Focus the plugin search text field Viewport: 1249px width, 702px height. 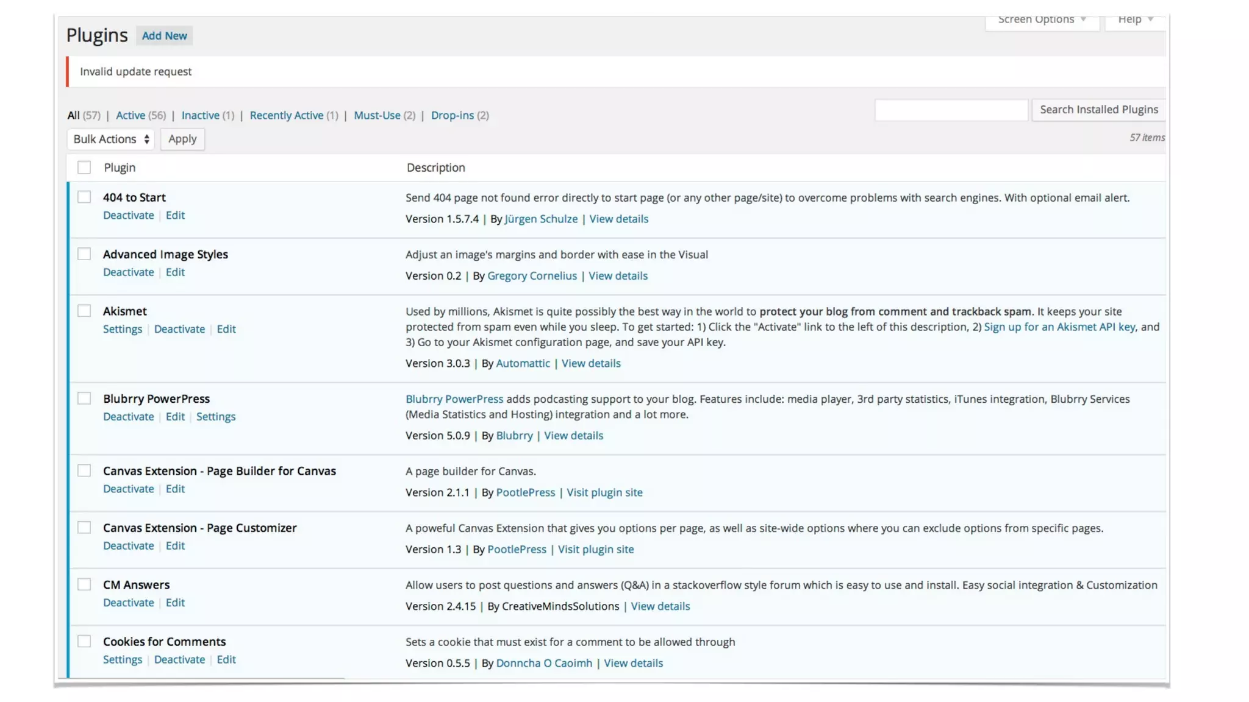pyautogui.click(x=951, y=110)
